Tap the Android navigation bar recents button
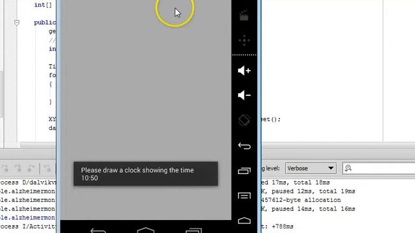415x233 pixels. [x=193, y=230]
